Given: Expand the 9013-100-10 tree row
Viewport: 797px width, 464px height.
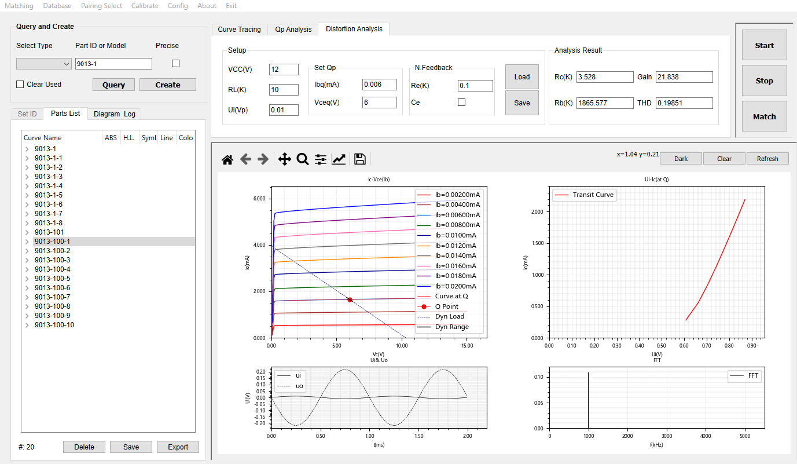Looking at the screenshot, I should [x=27, y=325].
